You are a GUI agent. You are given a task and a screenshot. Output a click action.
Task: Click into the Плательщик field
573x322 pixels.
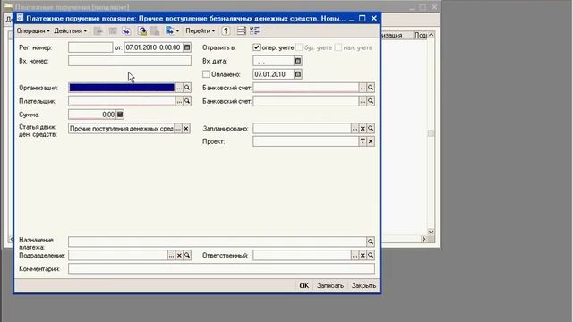tap(122, 101)
